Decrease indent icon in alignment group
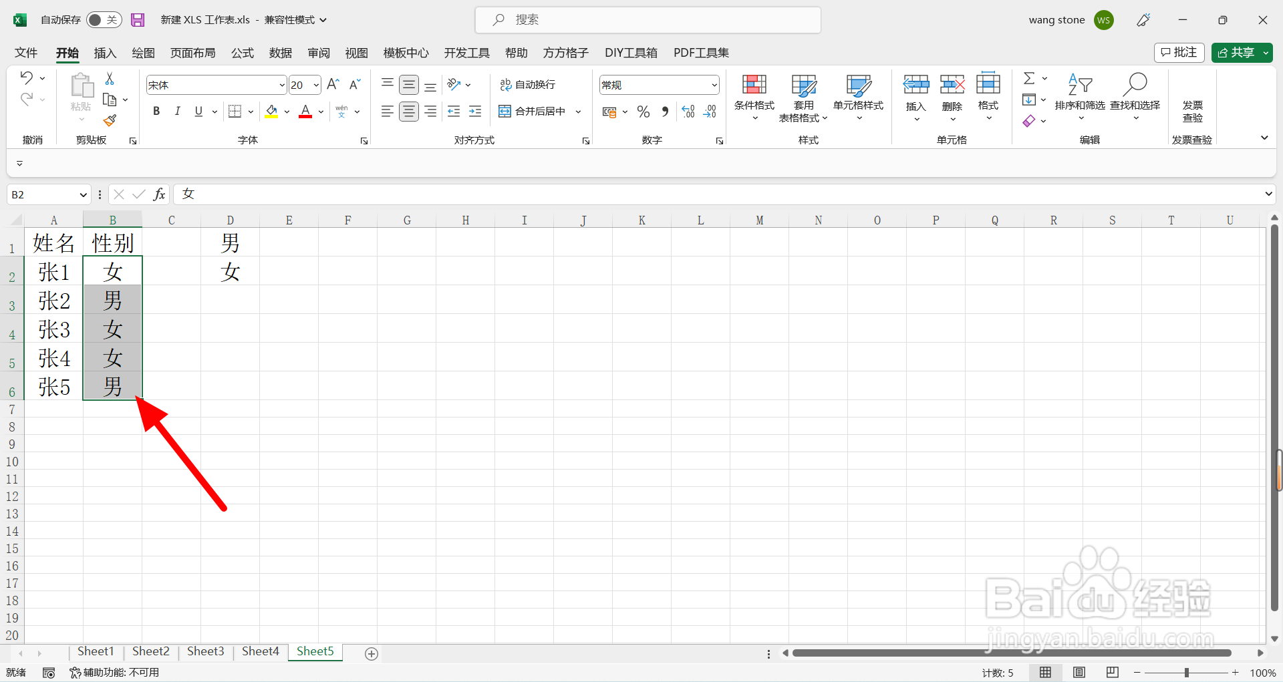 [x=454, y=112]
